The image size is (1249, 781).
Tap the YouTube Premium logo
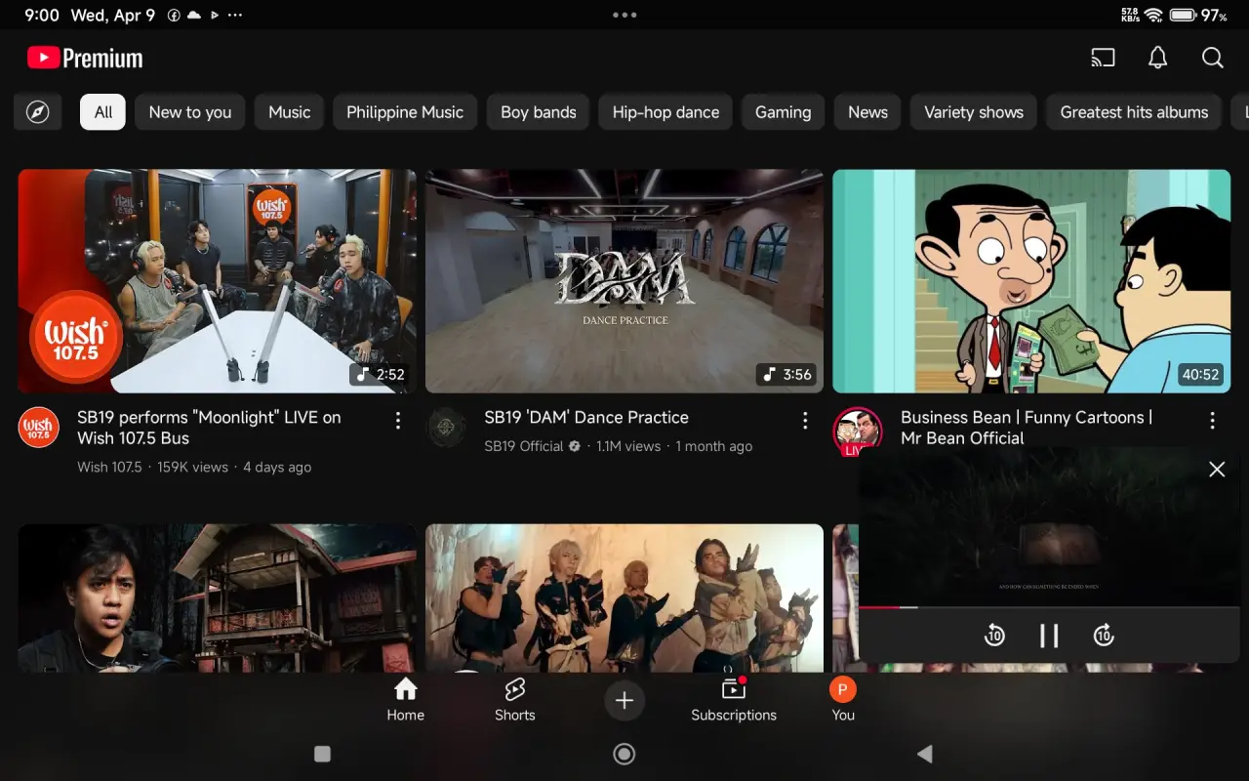click(x=85, y=59)
